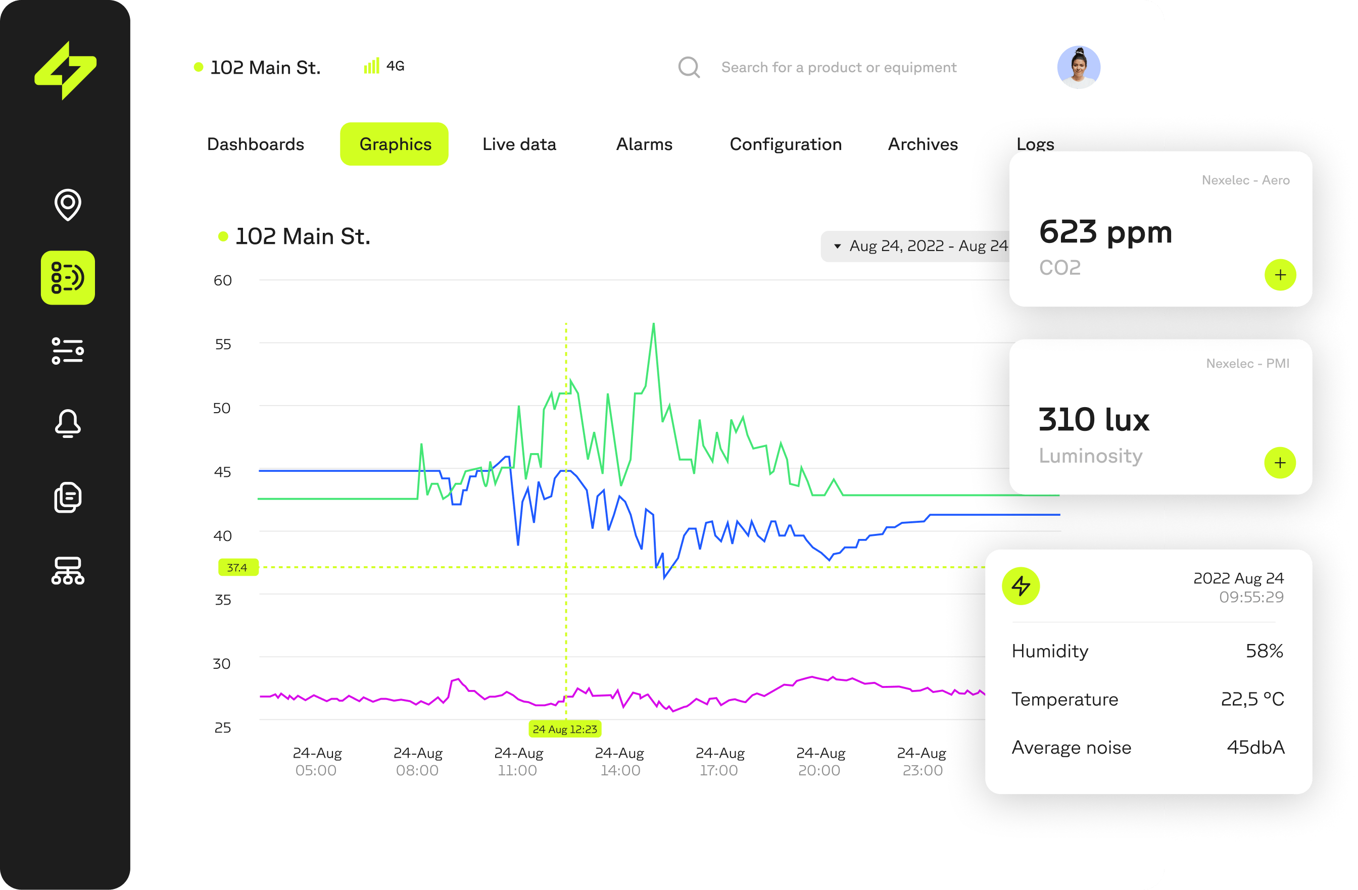The height and width of the screenshot is (890, 1358).
Task: Toggle the green status dot beside 102 Main St.
Action: 198,67
